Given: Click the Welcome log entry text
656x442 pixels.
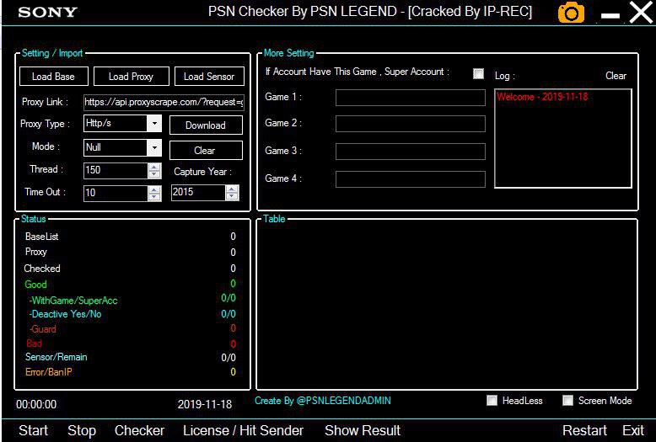Looking at the screenshot, I should pos(542,97).
